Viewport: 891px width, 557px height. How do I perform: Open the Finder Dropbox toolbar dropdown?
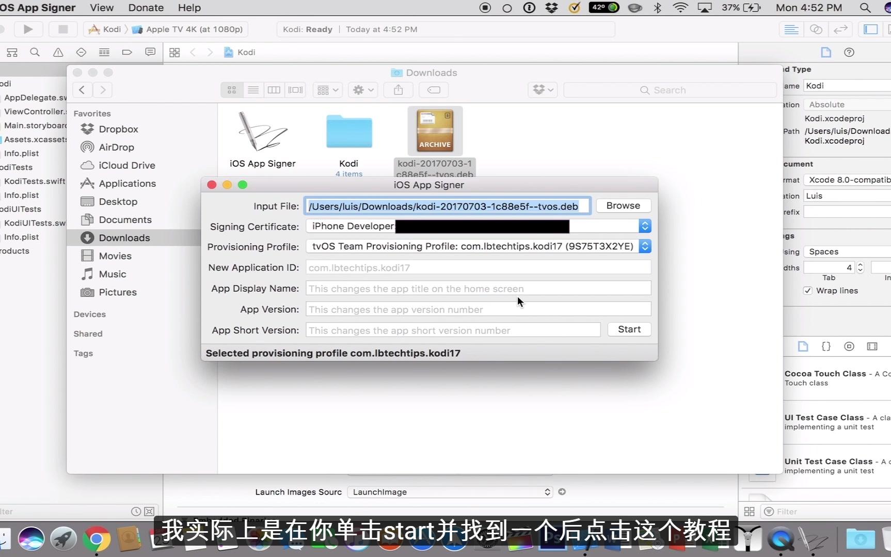tap(543, 90)
